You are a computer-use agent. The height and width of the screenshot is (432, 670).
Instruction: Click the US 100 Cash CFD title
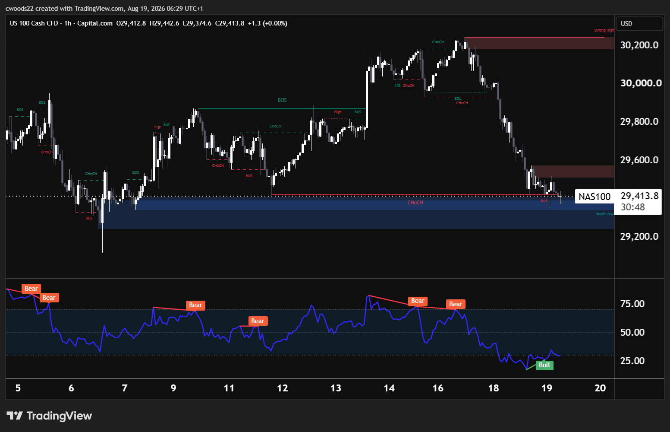34,23
